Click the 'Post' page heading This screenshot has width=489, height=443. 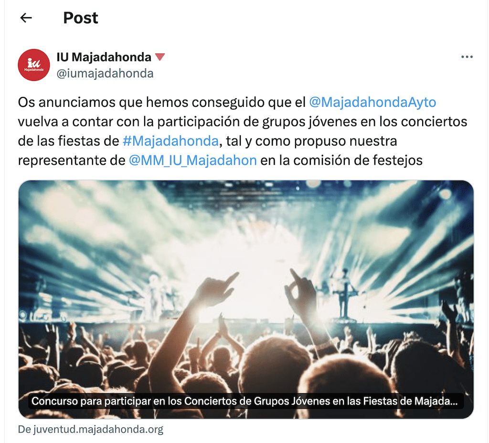[x=80, y=18]
